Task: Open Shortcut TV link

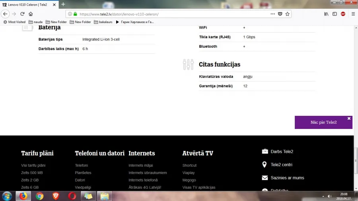Action: click(189, 165)
